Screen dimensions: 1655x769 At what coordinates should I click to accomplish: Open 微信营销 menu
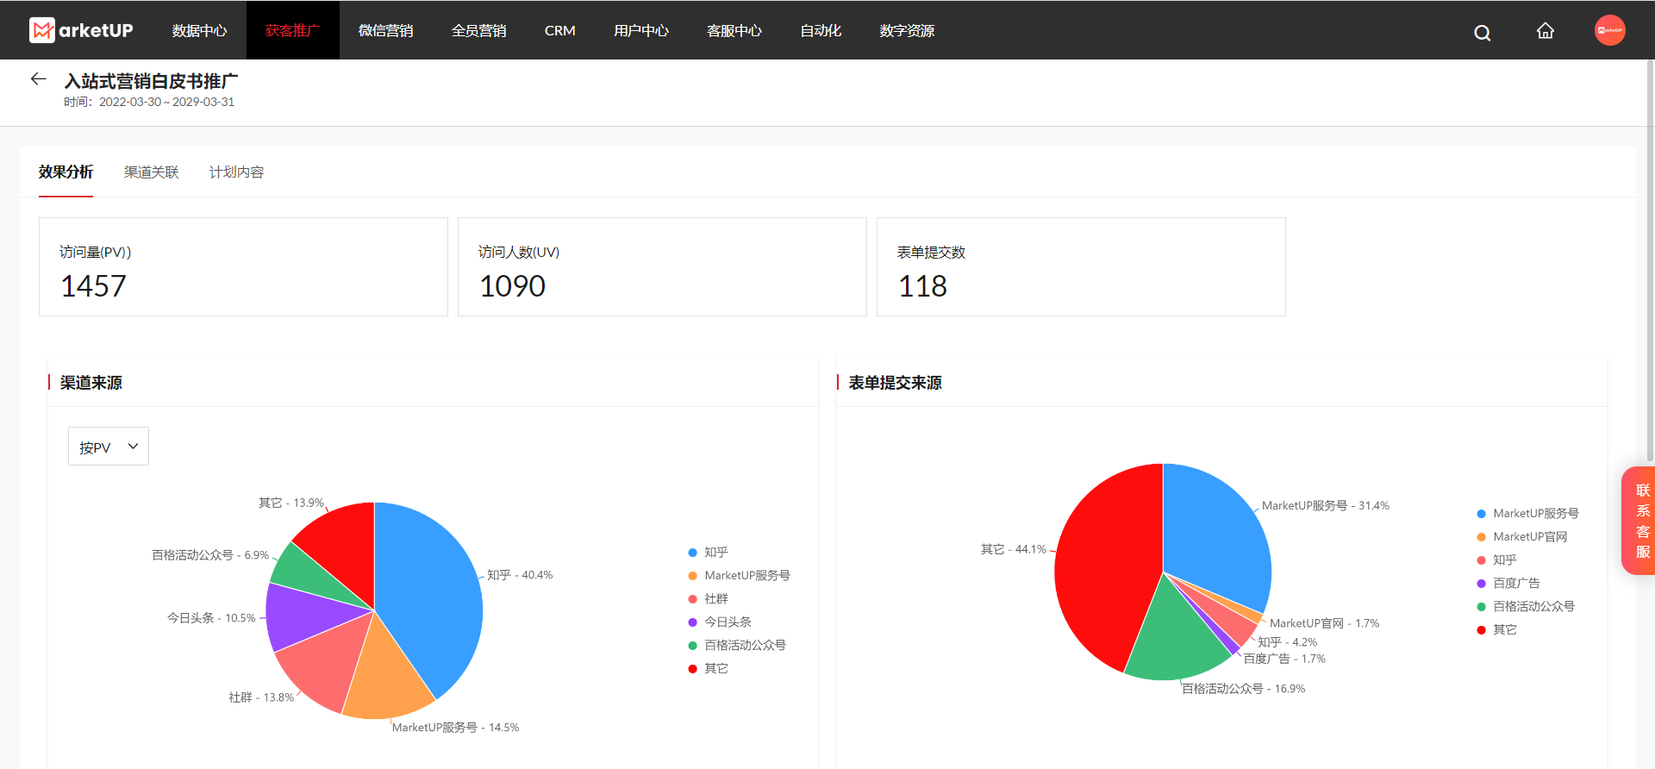[385, 30]
